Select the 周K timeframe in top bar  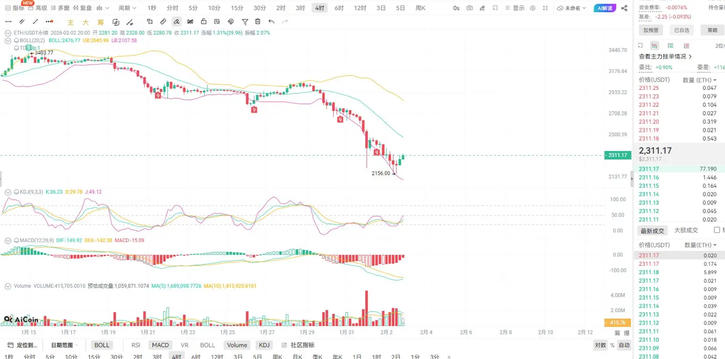click(x=420, y=8)
